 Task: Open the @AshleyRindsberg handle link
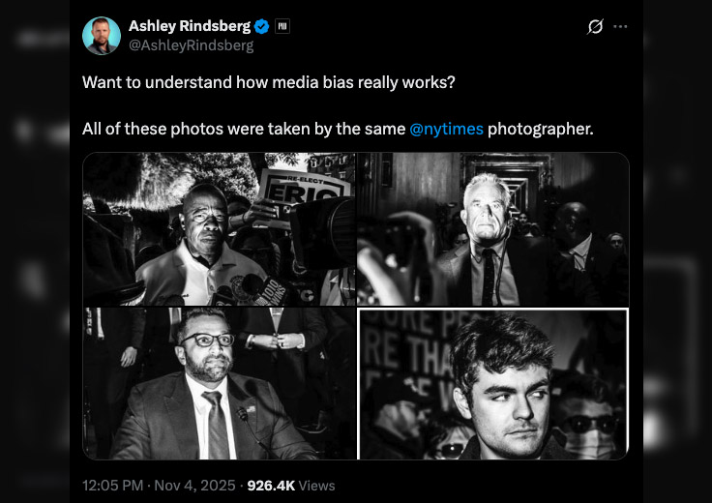(191, 45)
